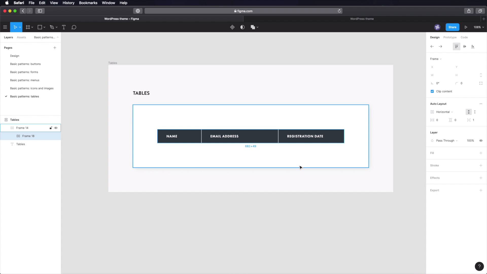The width and height of the screenshot is (487, 274).
Task: Open the Move tool dropdown arrow
Action: click(x=19, y=27)
